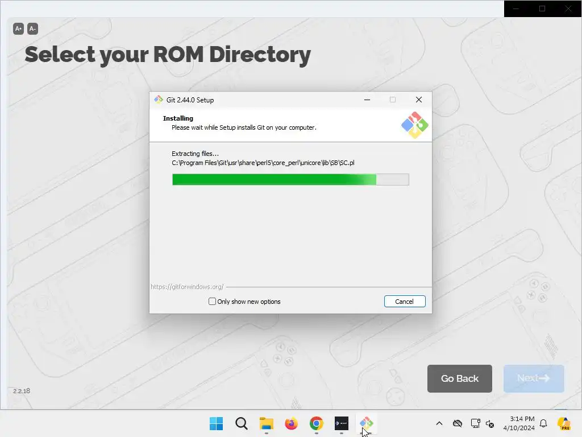The width and height of the screenshot is (582, 437).
Task: Click the Next button in EmuDeck
Action: click(x=534, y=378)
